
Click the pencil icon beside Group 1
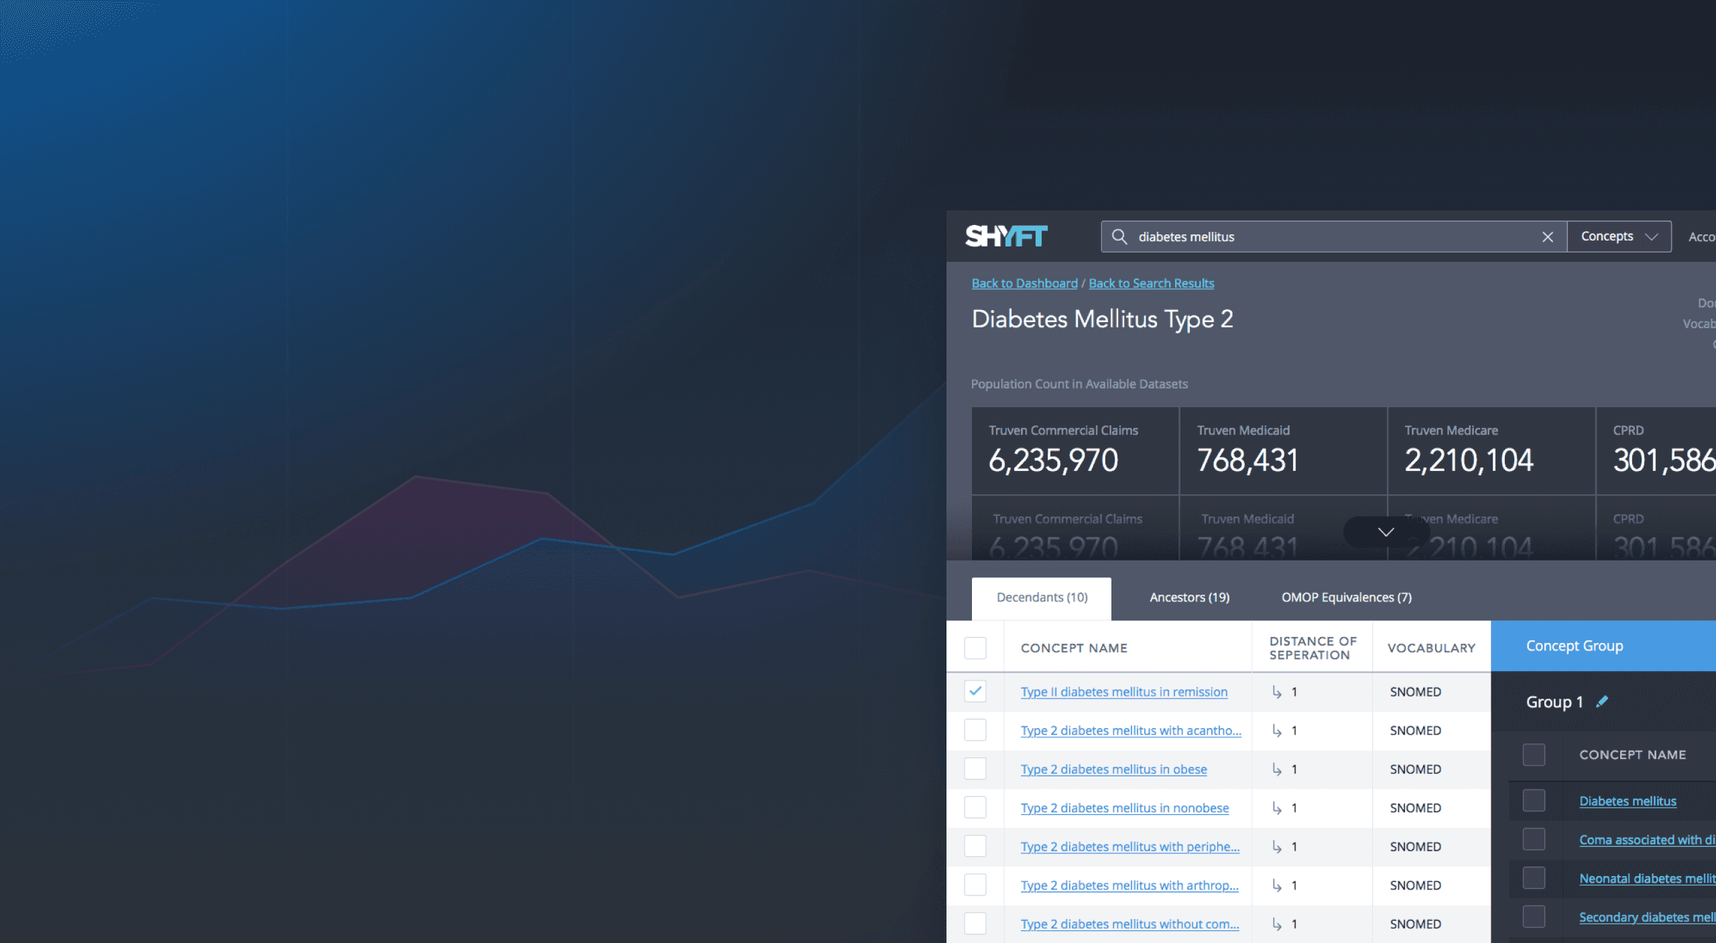[x=1602, y=701]
